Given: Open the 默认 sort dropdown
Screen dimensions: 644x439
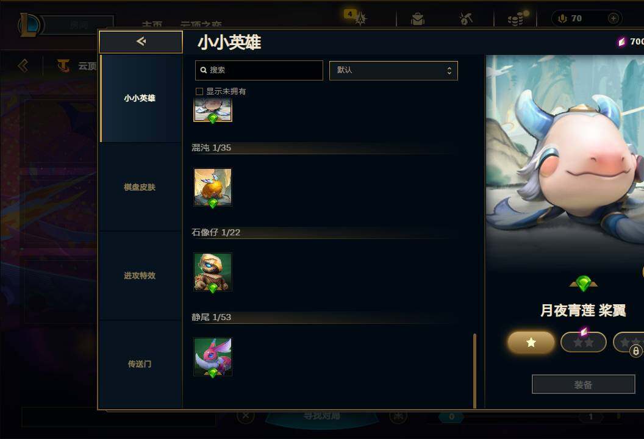Looking at the screenshot, I should coord(393,70).
